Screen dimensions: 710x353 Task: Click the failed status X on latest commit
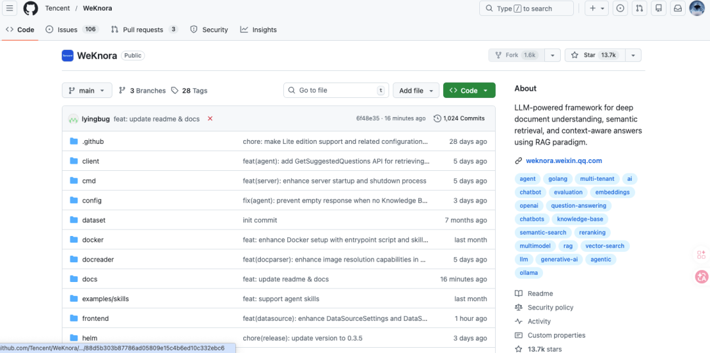pos(210,118)
